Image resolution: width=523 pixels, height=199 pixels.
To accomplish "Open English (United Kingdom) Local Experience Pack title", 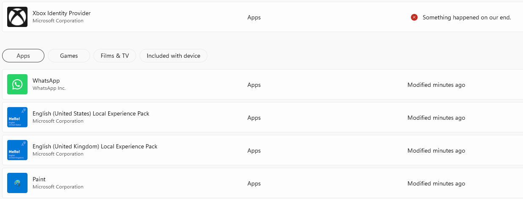I will pyautogui.click(x=95, y=146).
